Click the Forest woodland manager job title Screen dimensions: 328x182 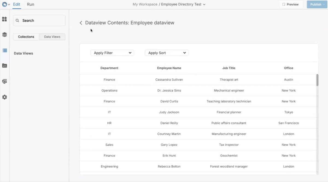(229, 167)
